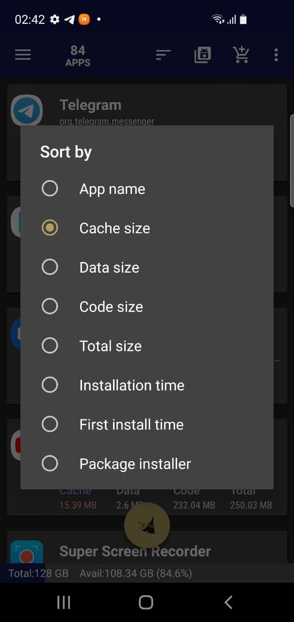Viewport: 294px width, 622px height.
Task: Choose the Installation time option
Action: pyautogui.click(x=131, y=385)
